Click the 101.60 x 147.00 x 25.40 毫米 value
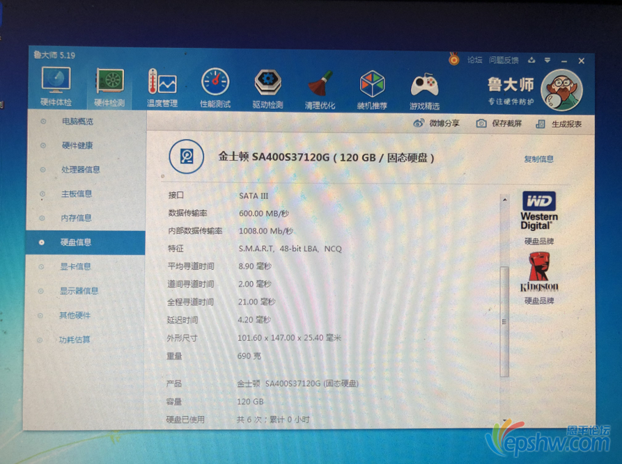The height and width of the screenshot is (464, 622). point(289,338)
